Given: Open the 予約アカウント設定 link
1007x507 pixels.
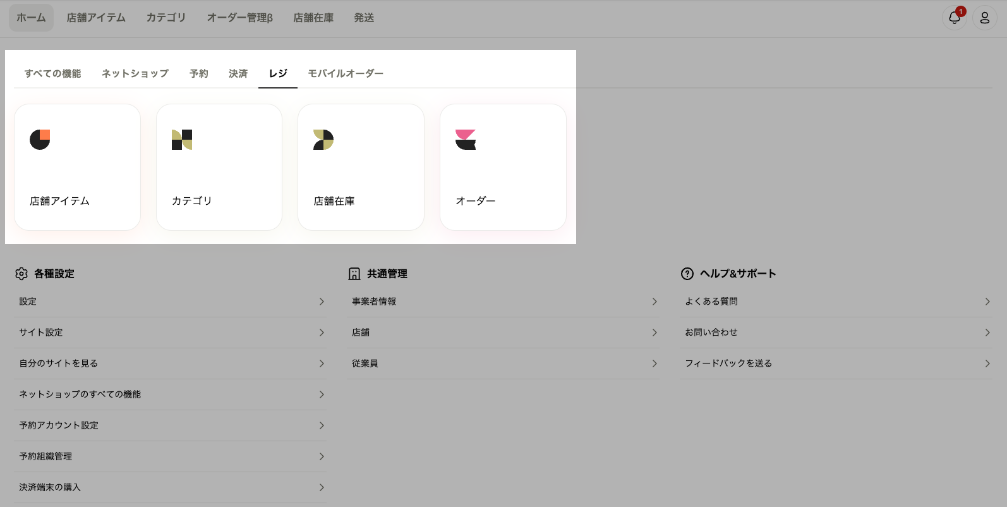Looking at the screenshot, I should pyautogui.click(x=171, y=425).
